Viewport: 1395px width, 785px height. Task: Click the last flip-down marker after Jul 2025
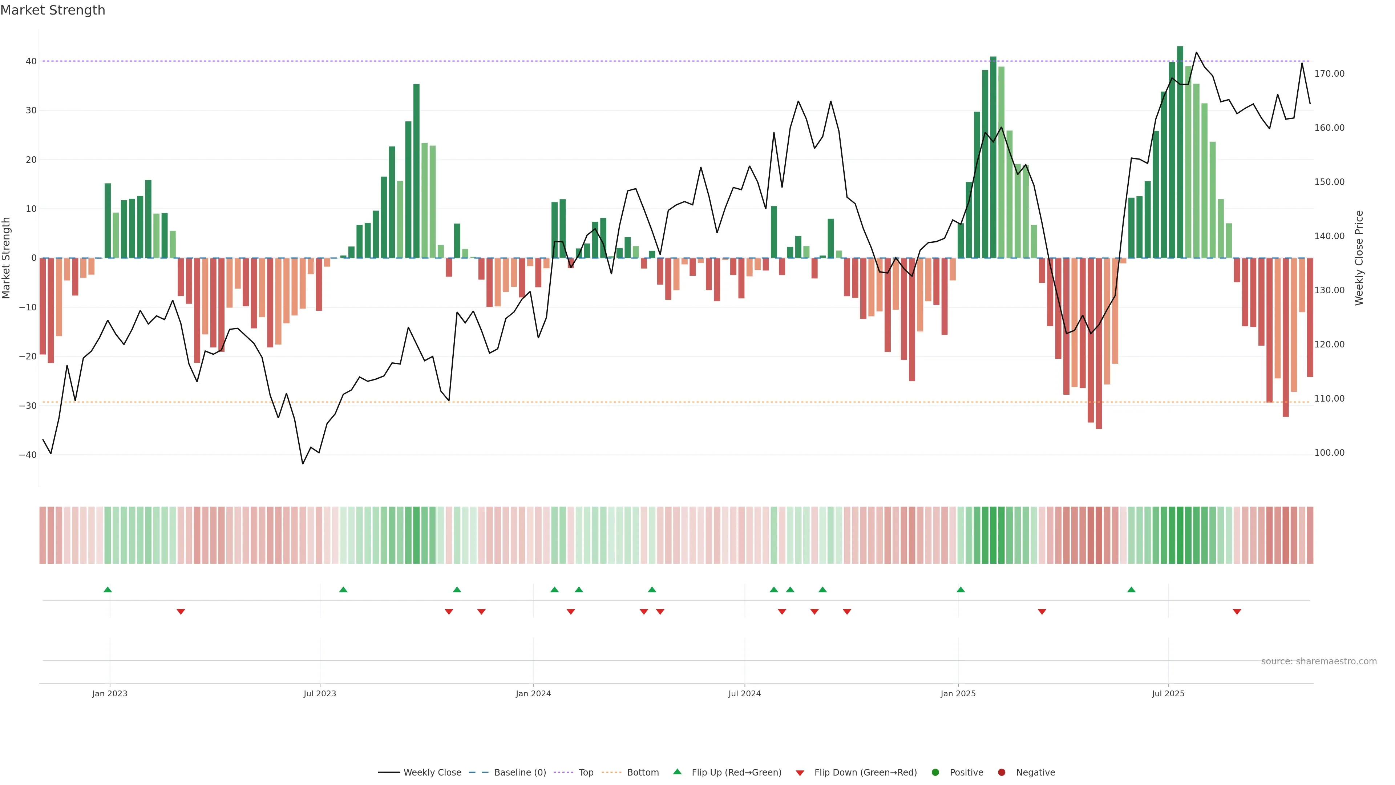(1237, 612)
